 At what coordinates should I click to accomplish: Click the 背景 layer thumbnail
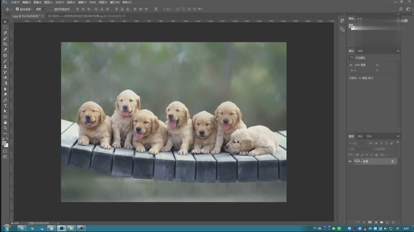pyautogui.click(x=357, y=161)
